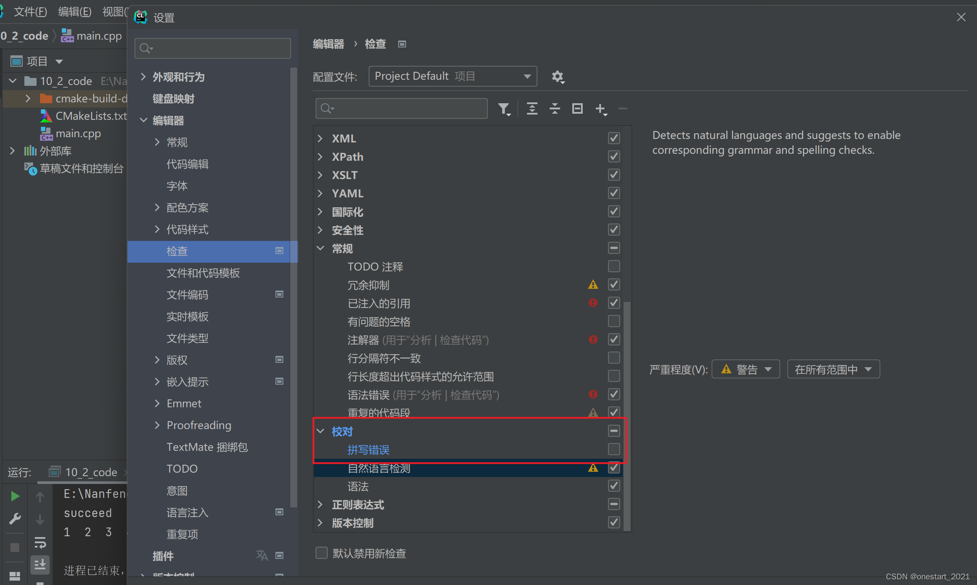Open the profile gear settings icon
977x585 pixels.
[557, 77]
